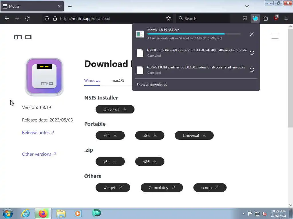The image size is (293, 219).
Task: Open the Motrix-1.8.19-x64.exe file icon
Action: (140, 34)
